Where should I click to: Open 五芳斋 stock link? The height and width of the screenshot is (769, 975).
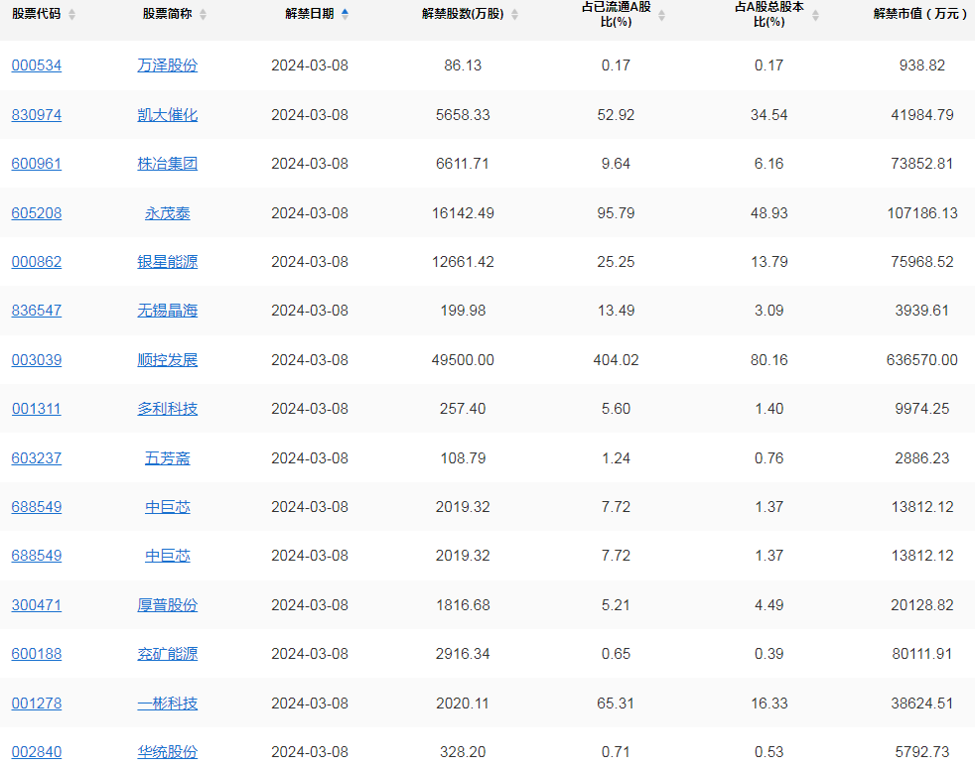pos(167,458)
